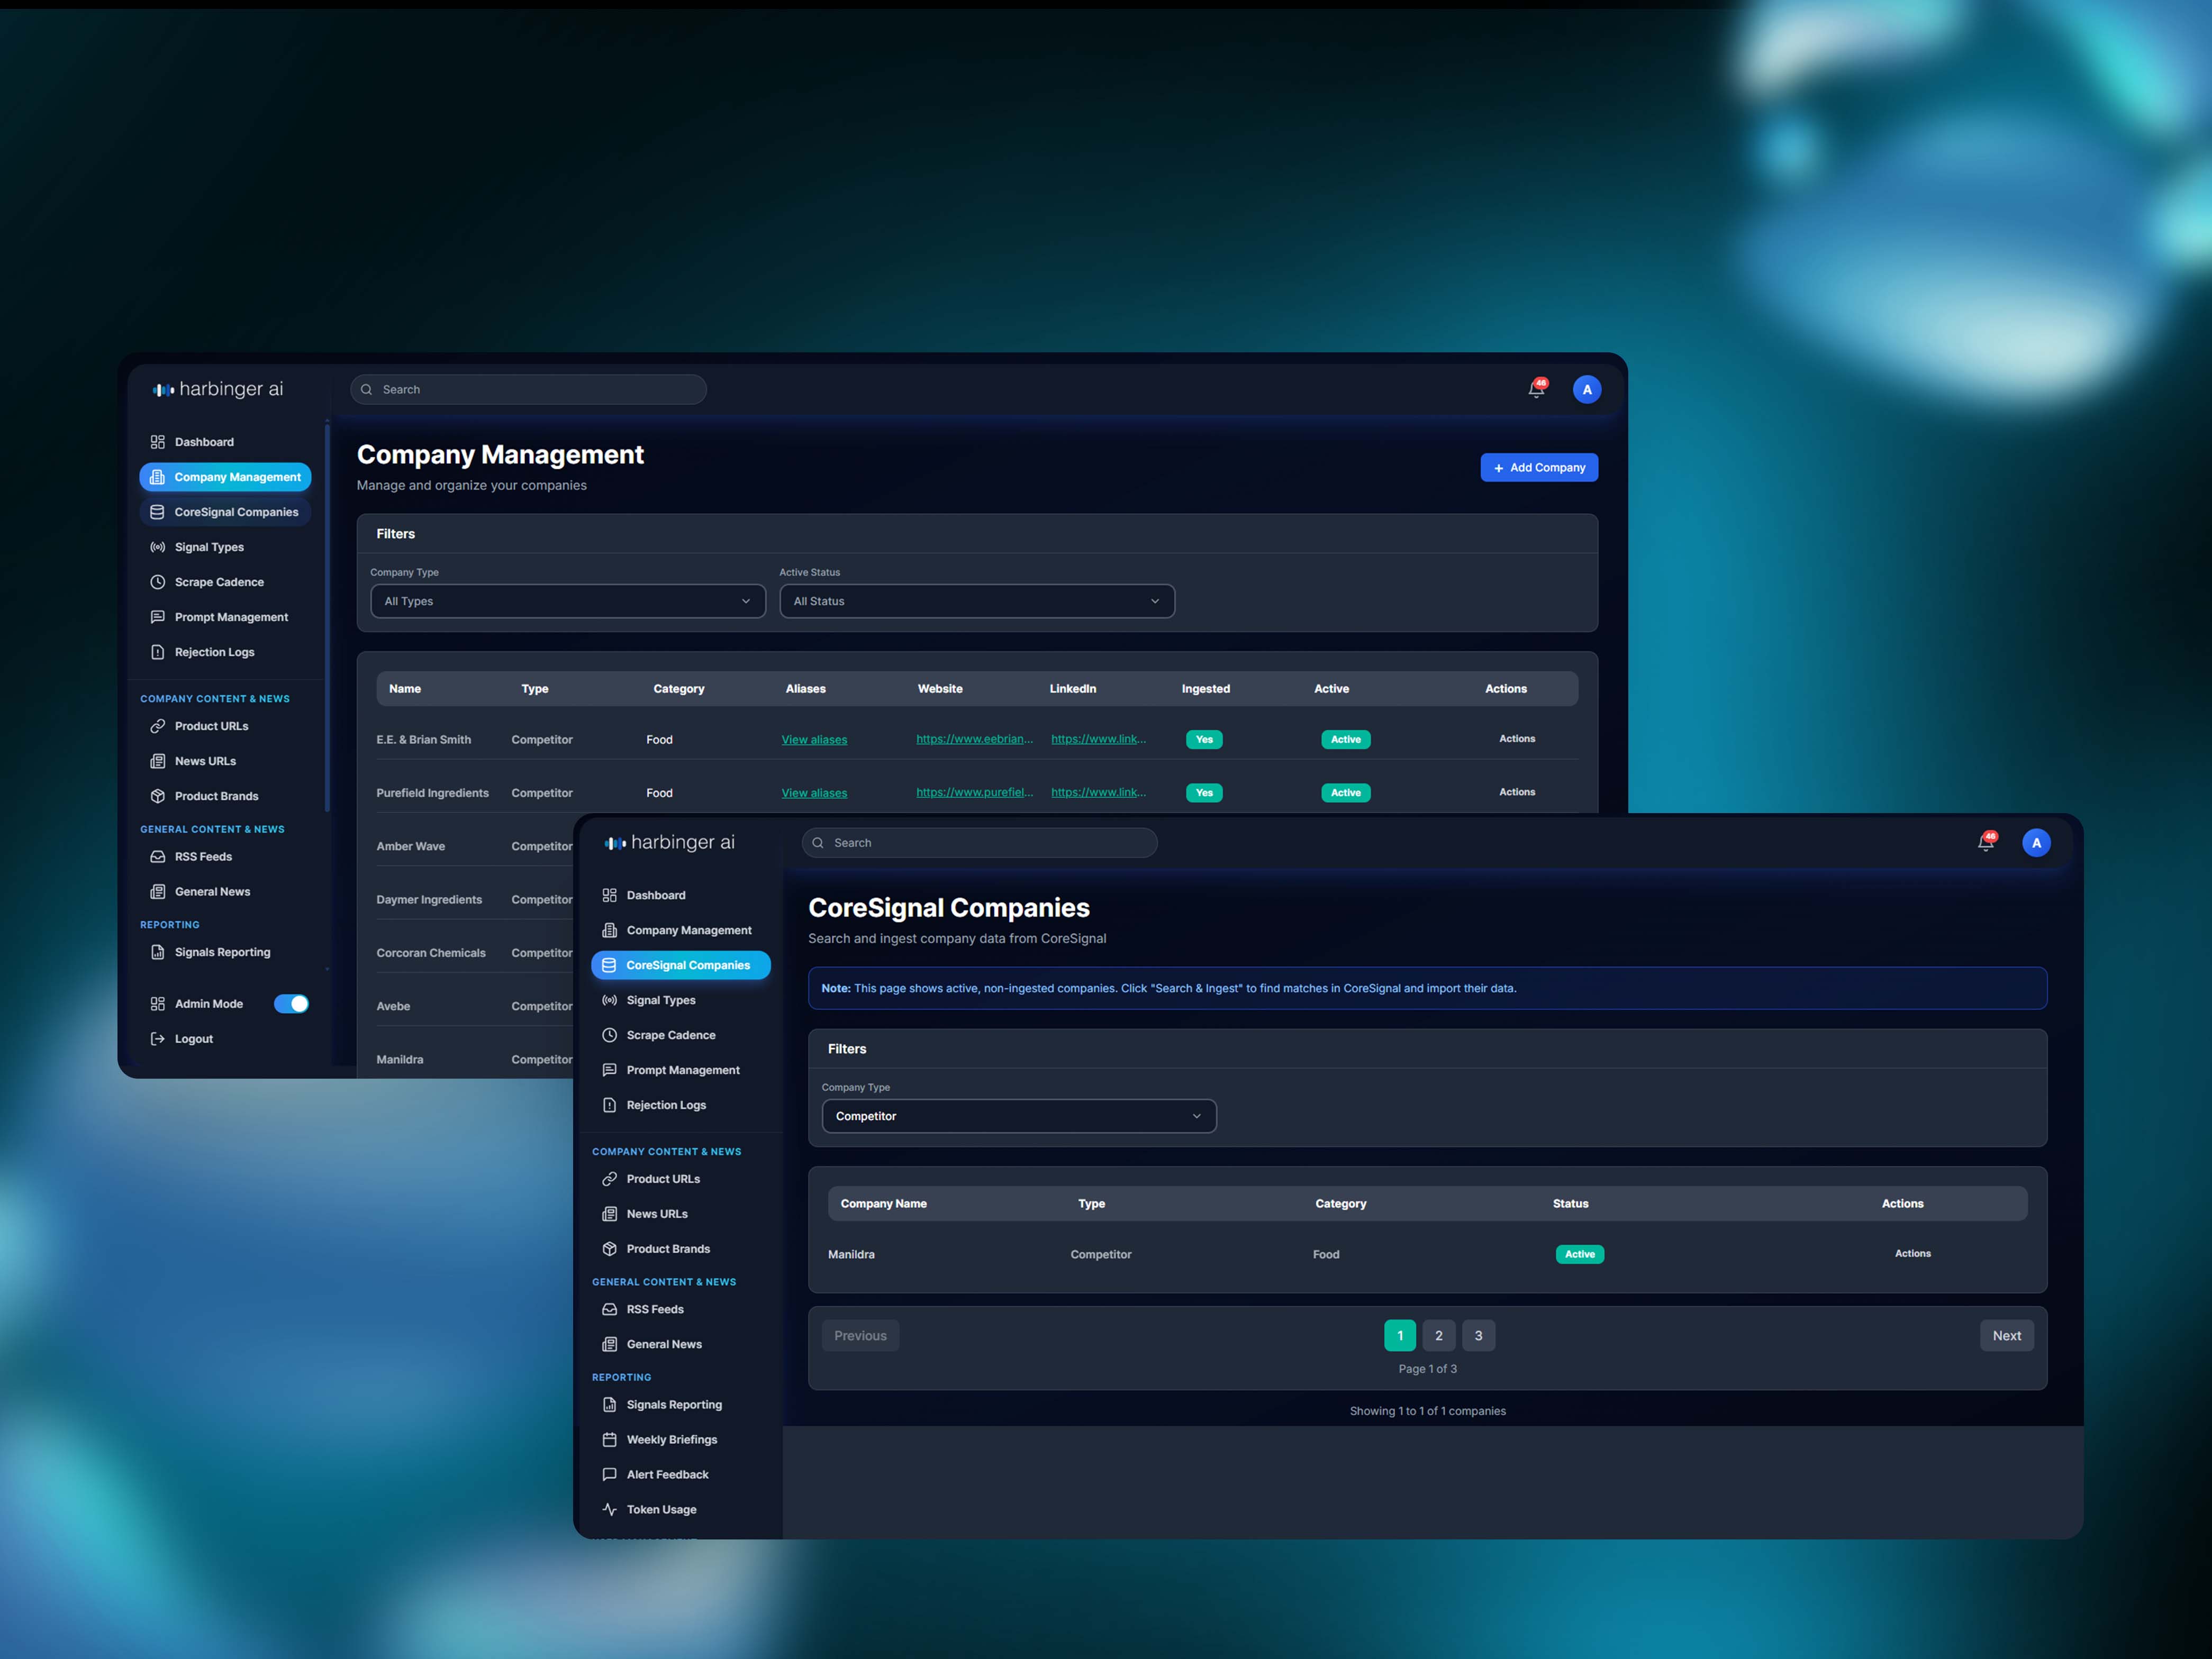
Task: Click Daymer Ingredients company name
Action: [x=429, y=899]
